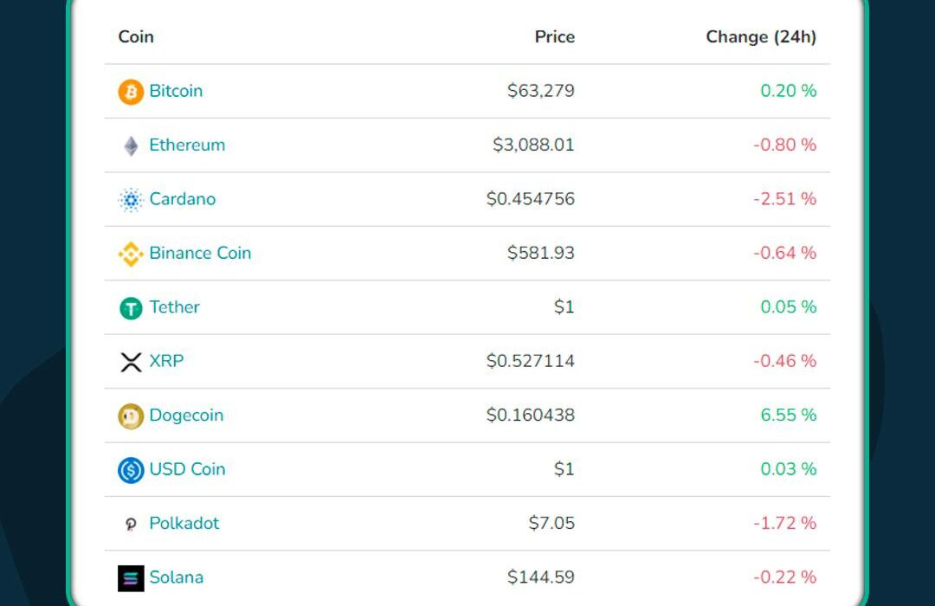
Task: Open the Solana coin link
Action: click(x=177, y=577)
